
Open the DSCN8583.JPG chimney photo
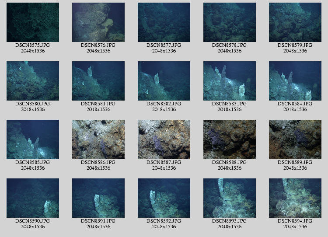click(230, 81)
